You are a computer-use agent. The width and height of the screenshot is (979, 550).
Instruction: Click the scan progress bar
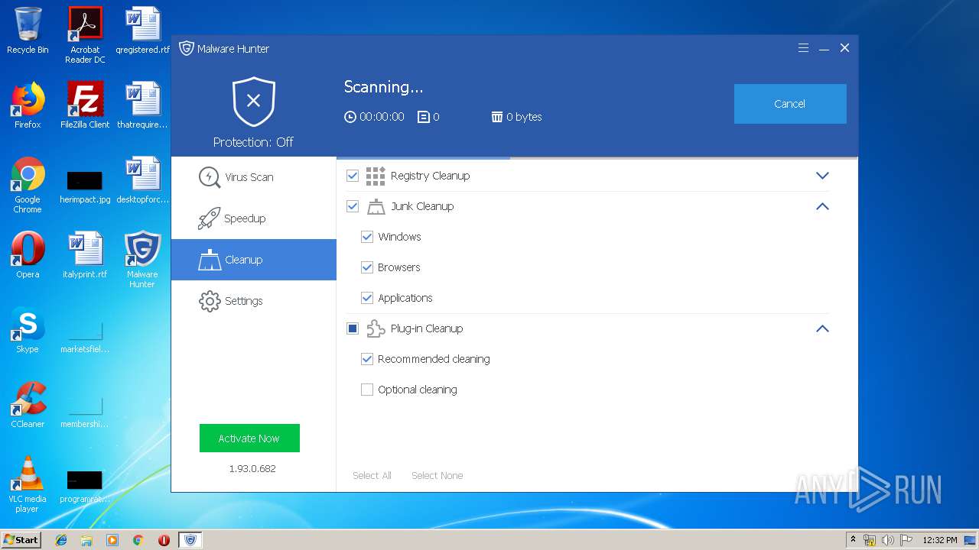click(597, 158)
